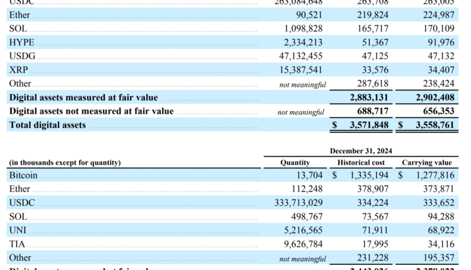Click the Bitcoin row label
This screenshot has width=471, height=270.
coord(24,175)
